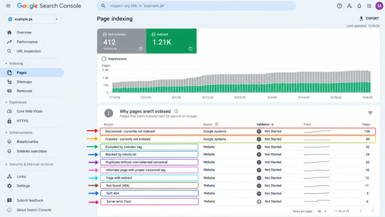Open Excluded by 'noindex' tag row
The width and height of the screenshot is (385, 217).
tap(238, 147)
